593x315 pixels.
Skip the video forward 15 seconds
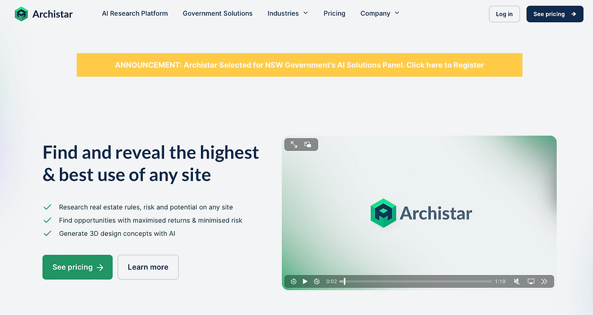(317, 281)
